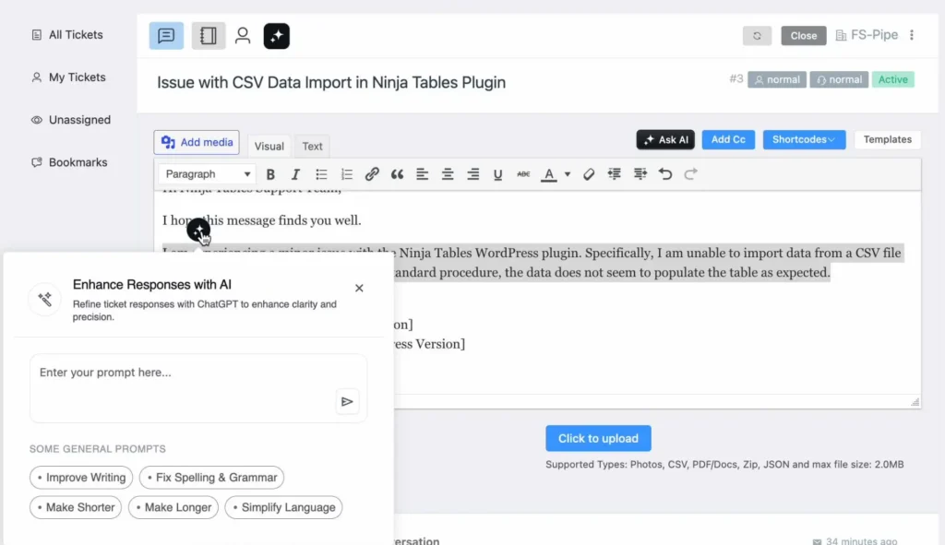Go to All Tickets
The image size is (945, 545).
67,35
